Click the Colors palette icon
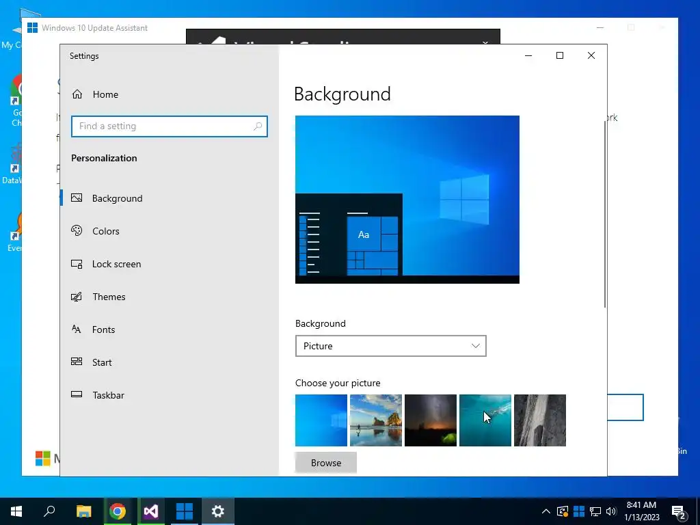Image resolution: width=700 pixels, height=525 pixels. coord(77,231)
